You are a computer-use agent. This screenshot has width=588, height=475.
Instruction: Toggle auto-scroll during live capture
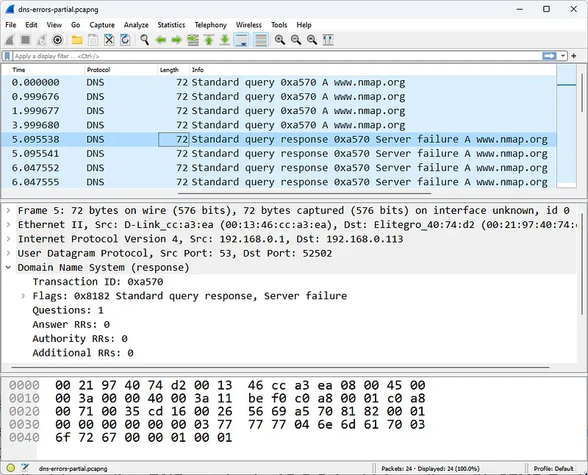click(242, 40)
